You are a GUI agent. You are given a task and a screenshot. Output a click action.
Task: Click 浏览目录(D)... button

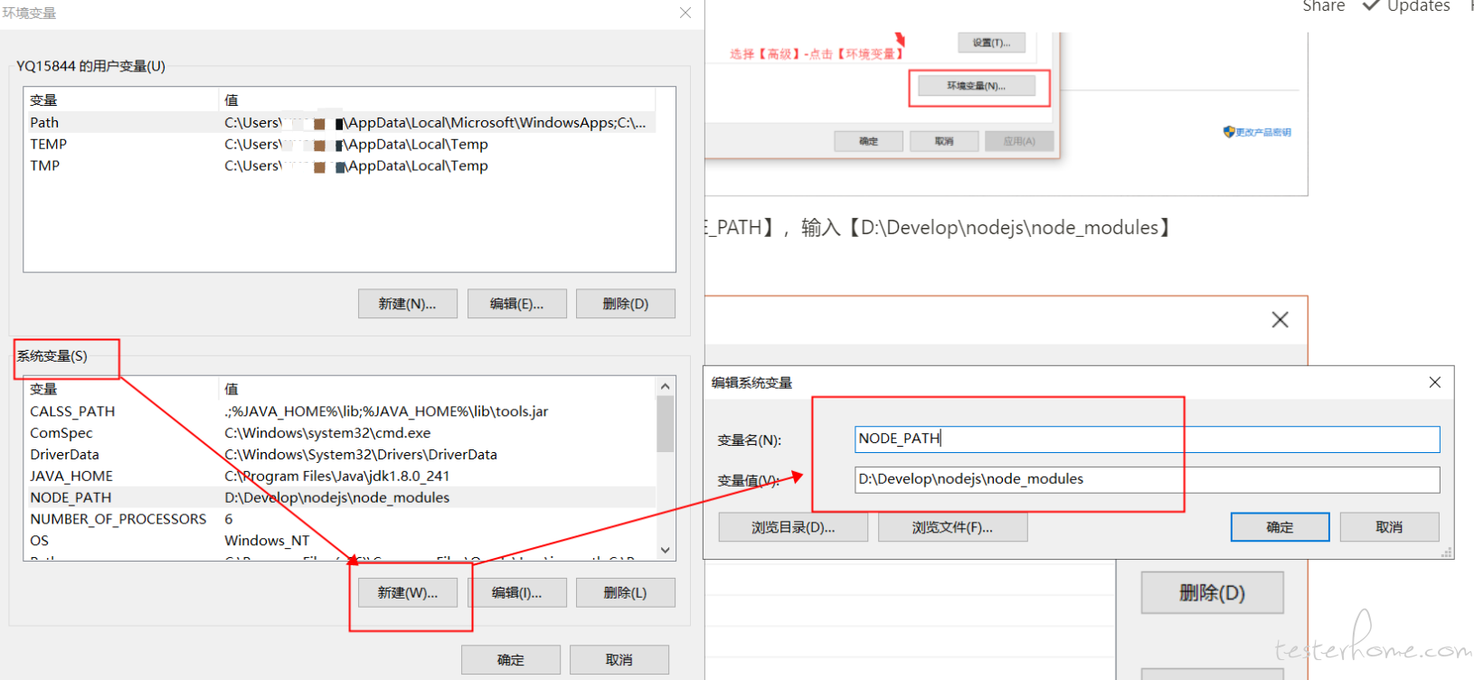pos(793,527)
